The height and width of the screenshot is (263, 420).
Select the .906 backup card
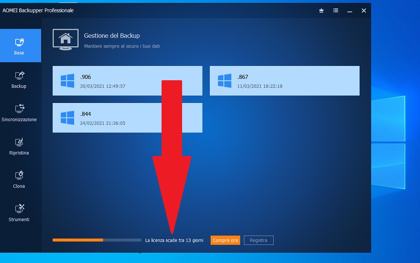127,81
